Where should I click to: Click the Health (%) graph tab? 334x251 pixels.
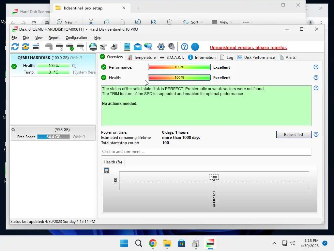[113, 162]
